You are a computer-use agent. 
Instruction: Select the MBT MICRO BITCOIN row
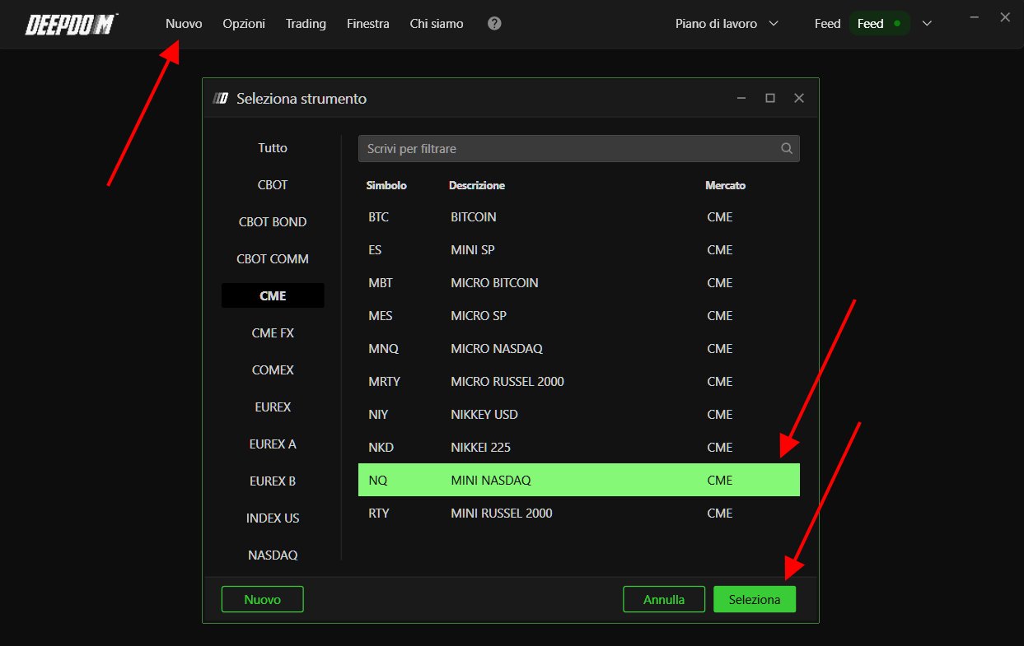click(579, 283)
